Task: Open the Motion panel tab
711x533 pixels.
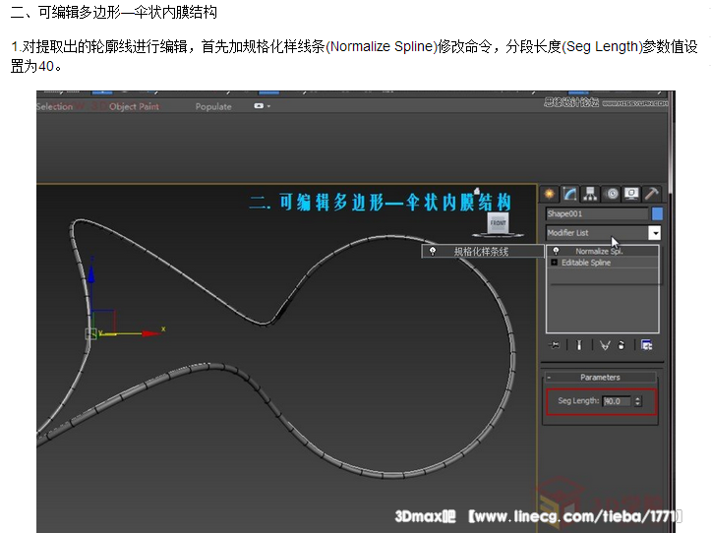Action: (611, 194)
